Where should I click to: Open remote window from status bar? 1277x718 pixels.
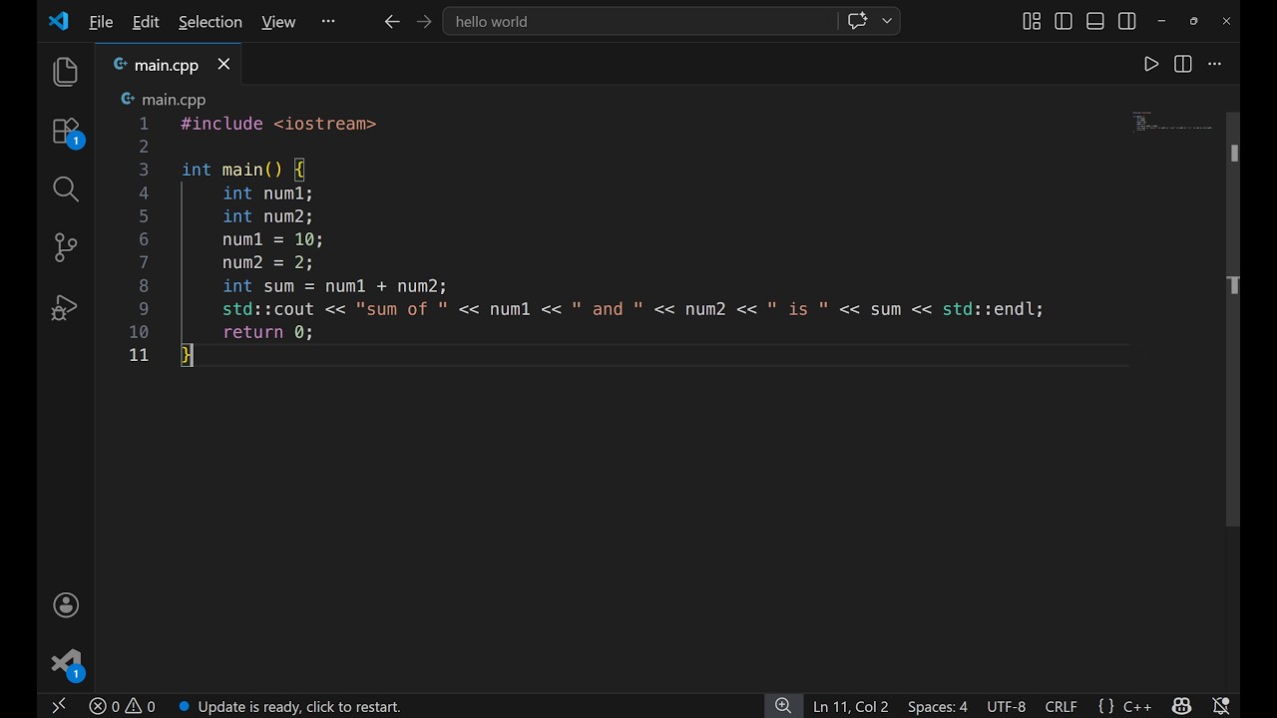59,706
